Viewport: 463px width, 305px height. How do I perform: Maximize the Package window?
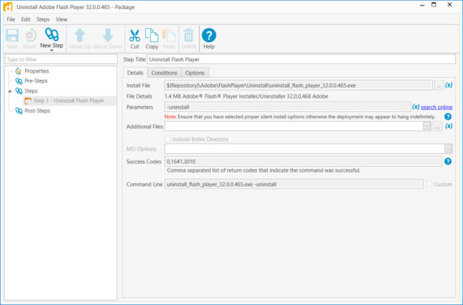[x=434, y=5]
